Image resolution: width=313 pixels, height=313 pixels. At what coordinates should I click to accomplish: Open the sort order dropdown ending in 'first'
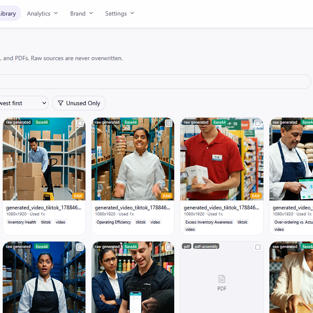pyautogui.click(x=24, y=103)
